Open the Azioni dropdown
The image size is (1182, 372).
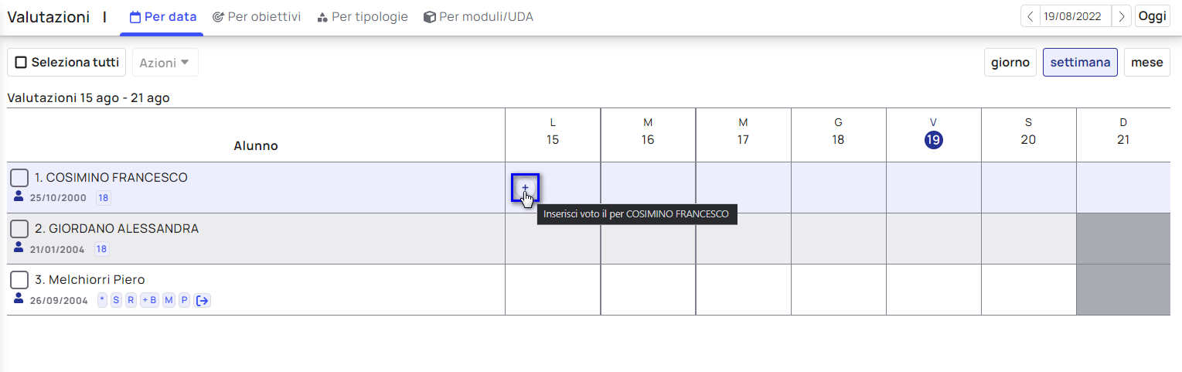pos(165,63)
